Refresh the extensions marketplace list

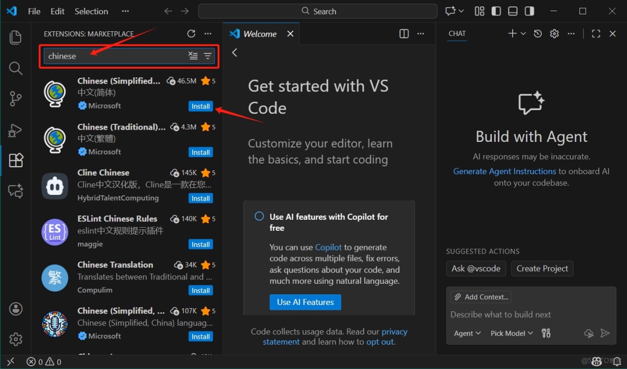coord(191,33)
